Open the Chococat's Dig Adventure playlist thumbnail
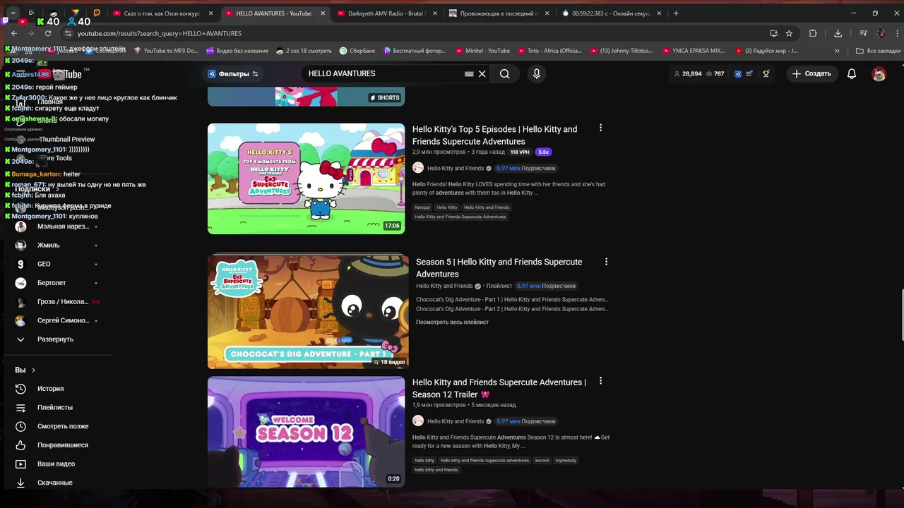Screen dimensions: 904x508 (308, 311)
